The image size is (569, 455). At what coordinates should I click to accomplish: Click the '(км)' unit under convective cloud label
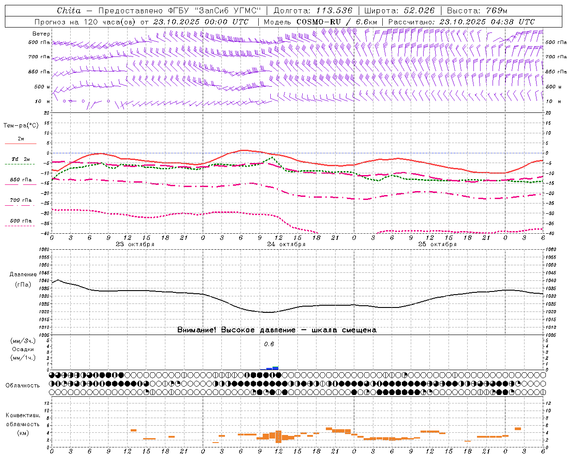coord(23,433)
